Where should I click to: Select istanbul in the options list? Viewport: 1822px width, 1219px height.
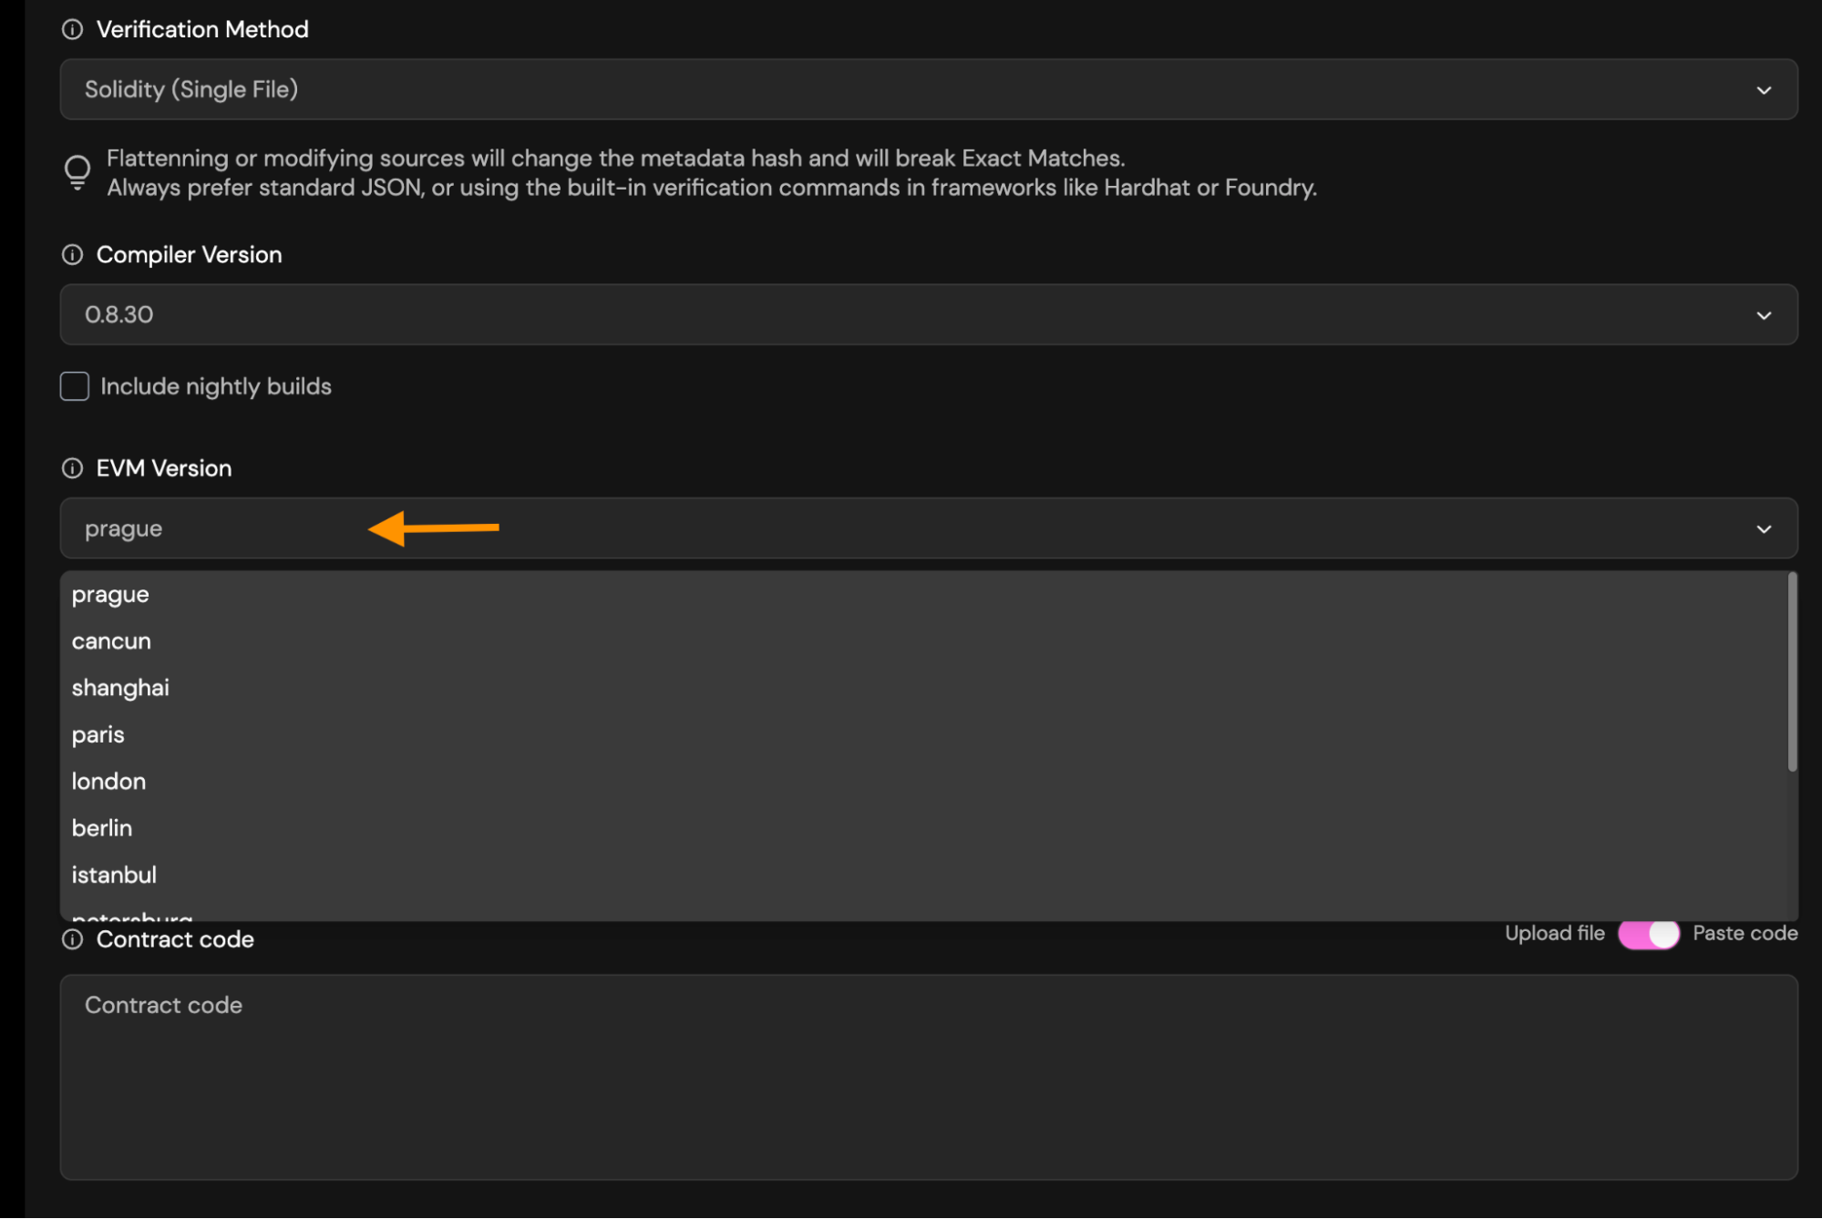click(x=114, y=875)
